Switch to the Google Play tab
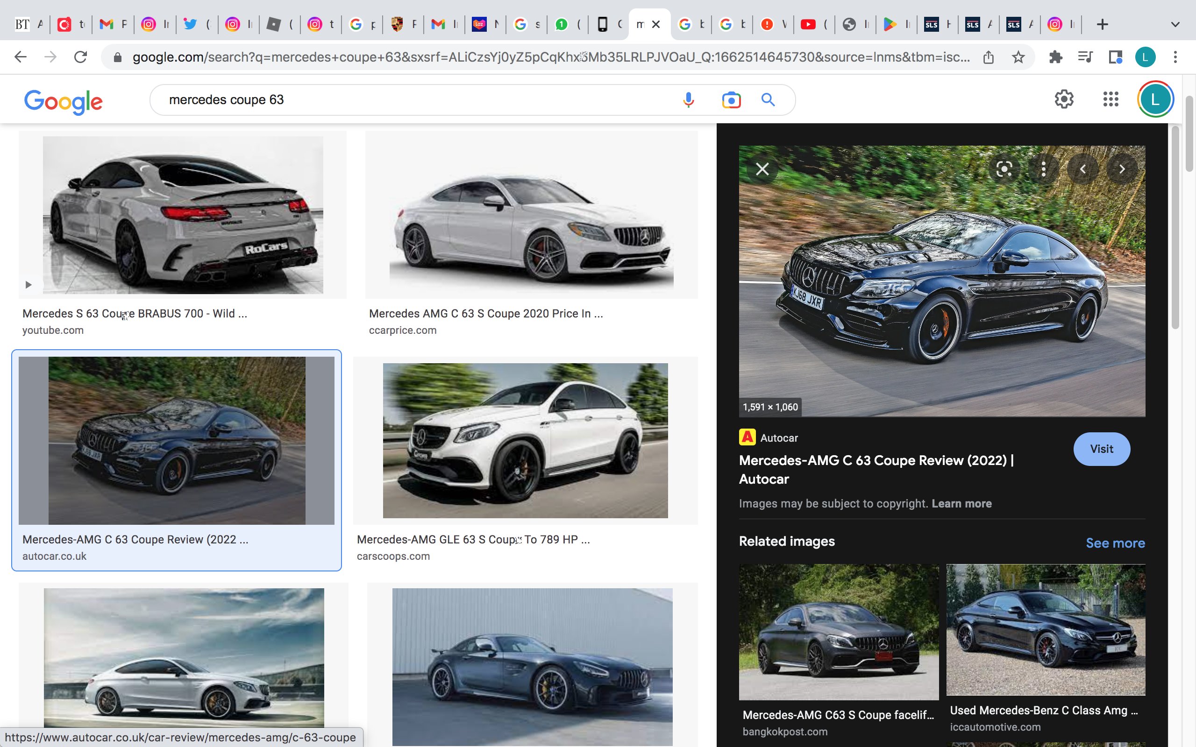Image resolution: width=1196 pixels, height=747 pixels. (897, 24)
